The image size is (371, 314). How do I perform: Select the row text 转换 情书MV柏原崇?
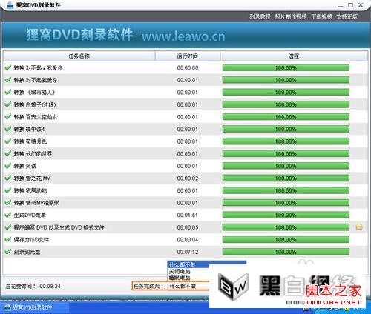pos(36,203)
